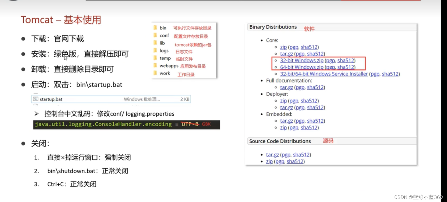Open Source Code zip sha512 link
The width and height of the screenshot is (447, 202).
tap(295, 161)
